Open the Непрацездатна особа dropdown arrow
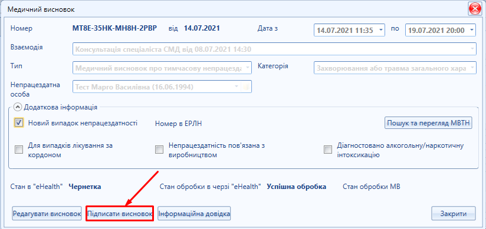The image size is (486, 229). (x=237, y=87)
